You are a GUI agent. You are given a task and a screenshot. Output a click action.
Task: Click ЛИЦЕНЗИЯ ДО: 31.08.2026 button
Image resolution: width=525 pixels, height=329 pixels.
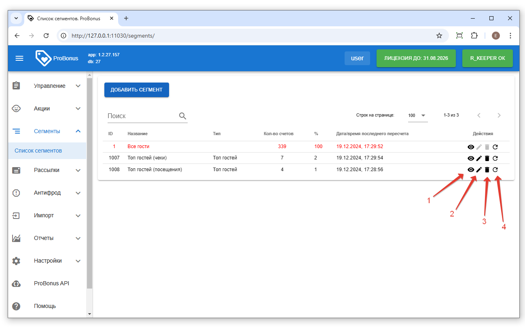(x=416, y=58)
